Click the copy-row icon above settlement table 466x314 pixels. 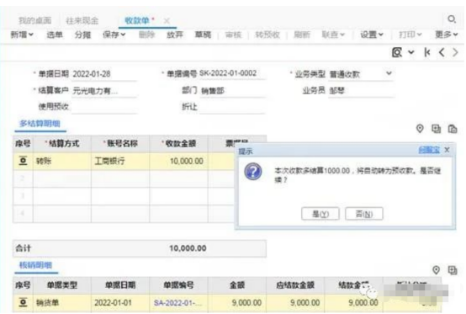tap(436, 129)
